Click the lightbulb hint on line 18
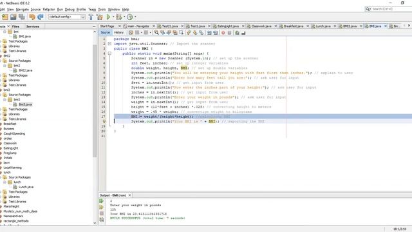The image size is (412, 232). click(x=104, y=121)
